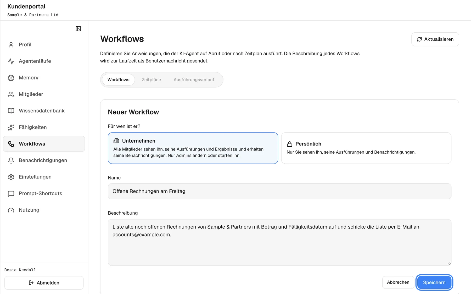Click 'Sample & Partners Ltd' header text
The width and height of the screenshot is (471, 294).
click(x=33, y=15)
